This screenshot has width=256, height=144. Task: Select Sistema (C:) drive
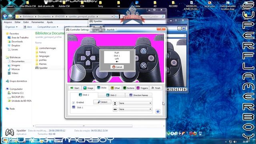(16, 93)
